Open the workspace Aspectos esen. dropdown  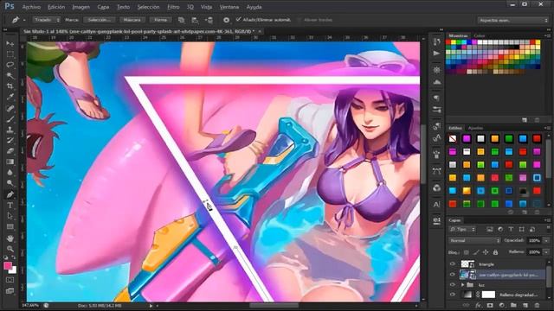click(x=513, y=20)
